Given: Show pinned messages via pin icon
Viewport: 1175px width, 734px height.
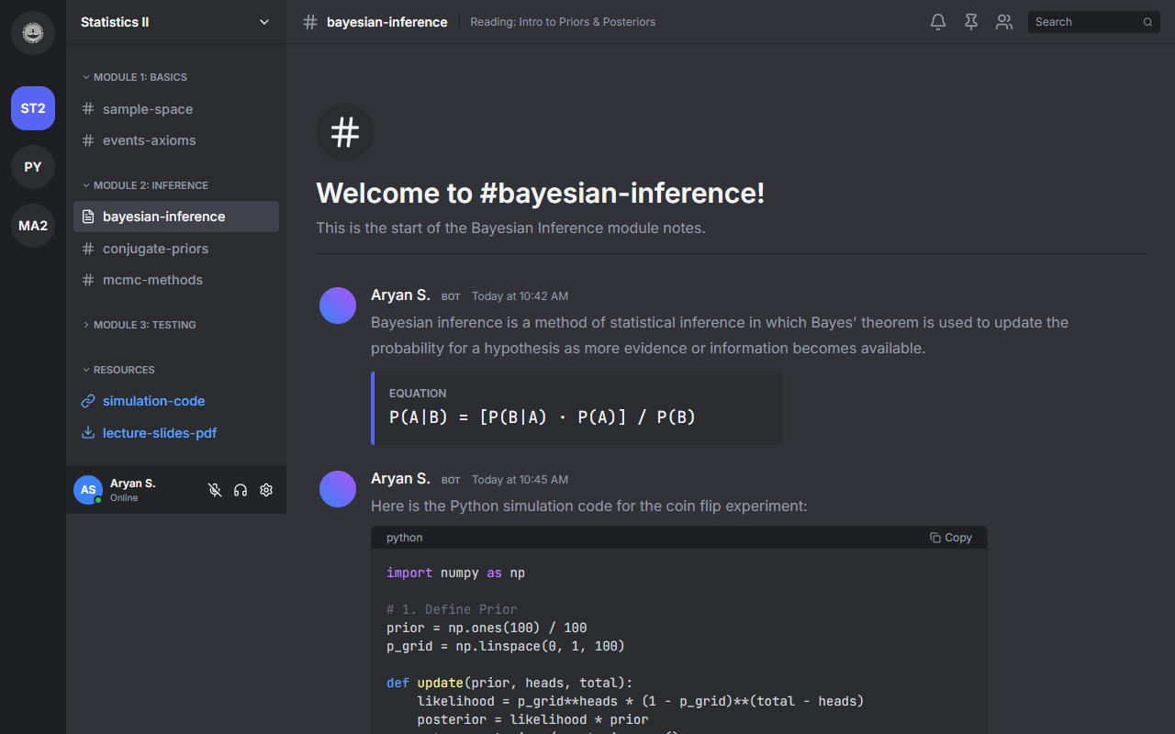Looking at the screenshot, I should tap(970, 22).
